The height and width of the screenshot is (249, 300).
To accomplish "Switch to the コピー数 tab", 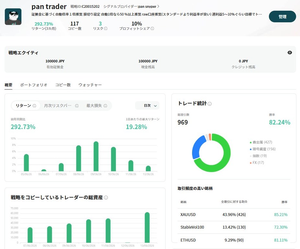I will point(63,85).
